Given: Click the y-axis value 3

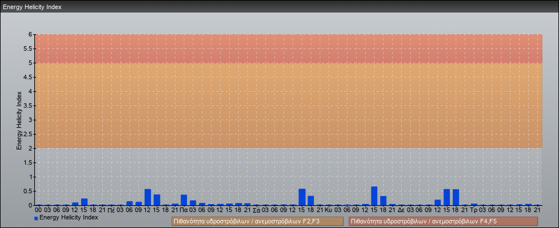Looking at the screenshot, I should (31, 120).
